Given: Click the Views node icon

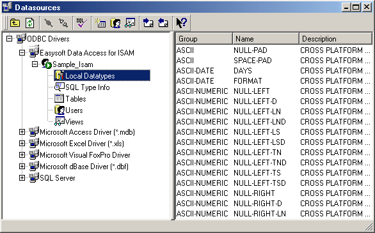Looking at the screenshot, I should 59,121.
